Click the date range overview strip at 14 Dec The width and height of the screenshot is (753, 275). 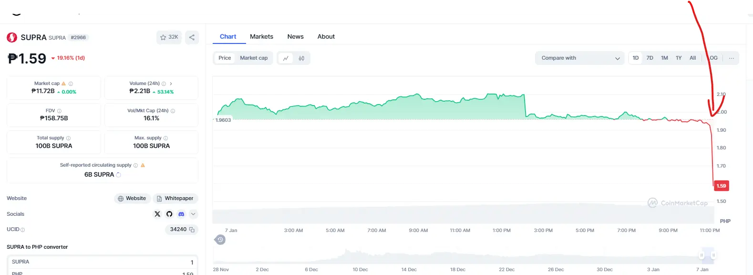point(409,256)
